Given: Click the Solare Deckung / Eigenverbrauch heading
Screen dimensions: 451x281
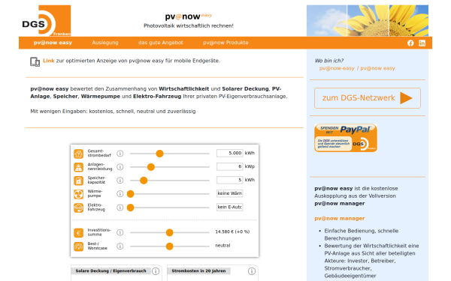Looking at the screenshot, I should [110, 271].
